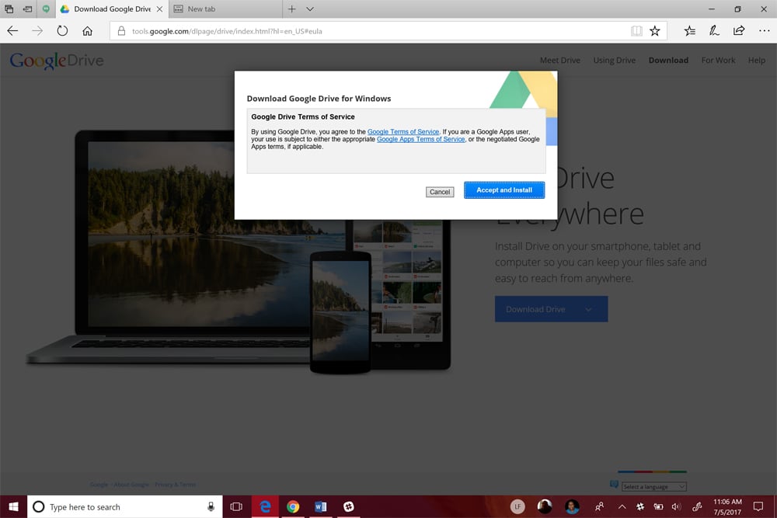The image size is (777, 518).
Task: Open Microsoft Word from taskbar
Action: click(321, 506)
